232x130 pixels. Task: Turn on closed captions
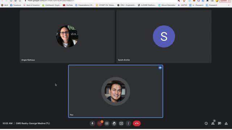(107, 123)
